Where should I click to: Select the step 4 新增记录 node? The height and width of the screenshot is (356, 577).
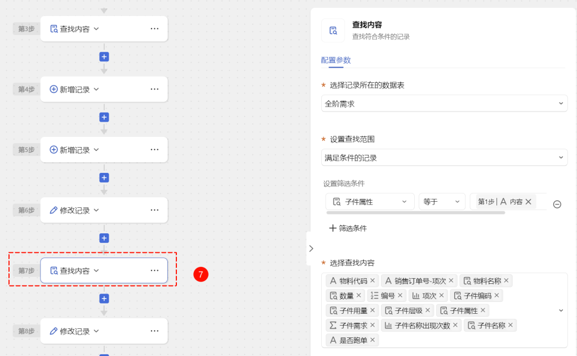[104, 89]
